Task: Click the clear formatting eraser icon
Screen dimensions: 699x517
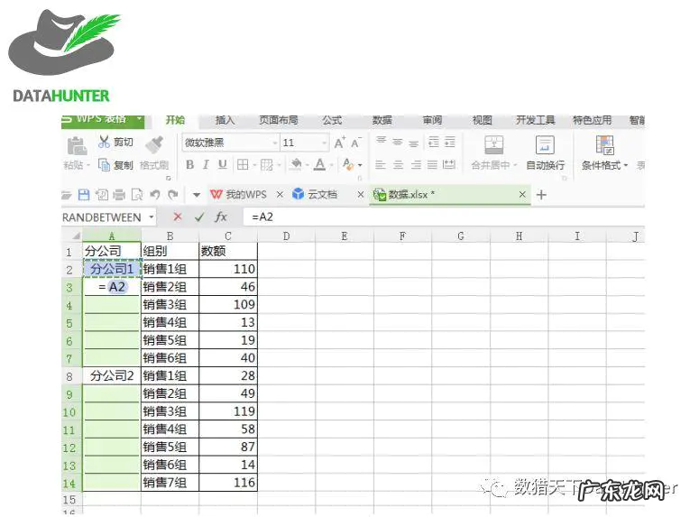Action: tap(348, 164)
